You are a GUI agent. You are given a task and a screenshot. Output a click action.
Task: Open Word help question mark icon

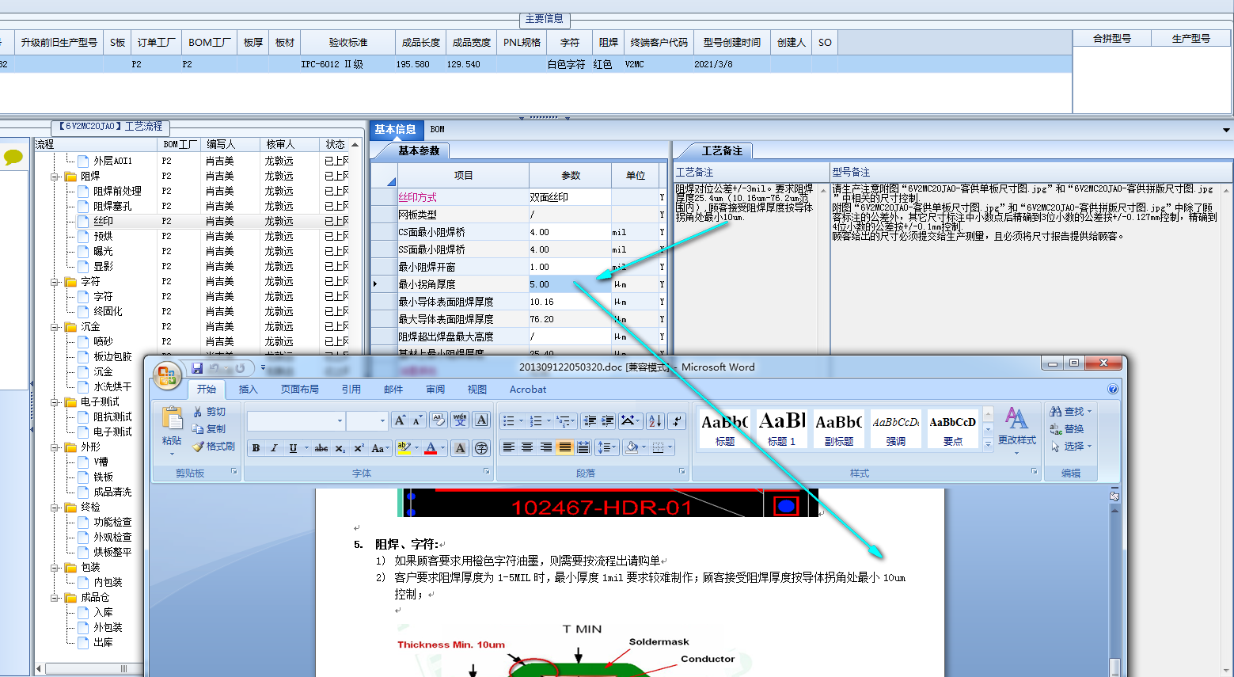point(1113,389)
